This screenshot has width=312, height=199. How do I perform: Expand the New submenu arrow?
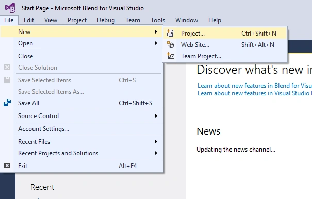click(x=156, y=32)
